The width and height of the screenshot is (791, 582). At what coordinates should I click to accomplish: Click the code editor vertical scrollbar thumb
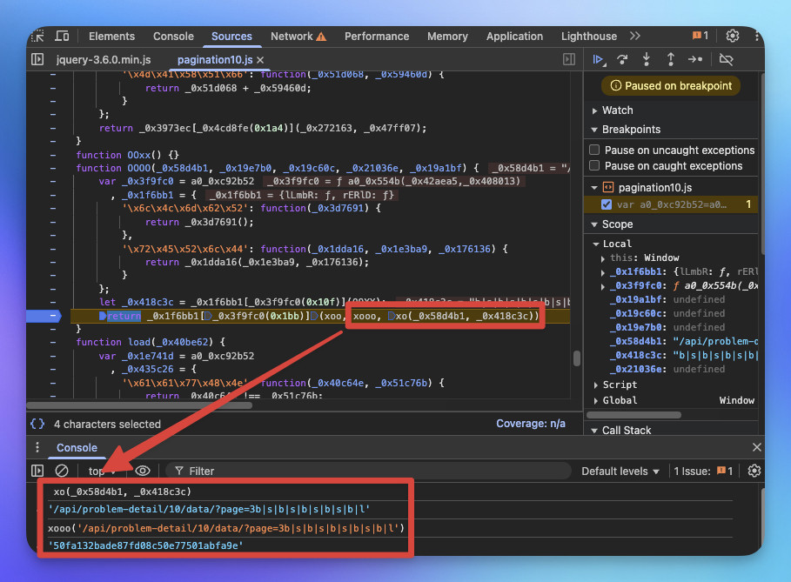coord(577,358)
